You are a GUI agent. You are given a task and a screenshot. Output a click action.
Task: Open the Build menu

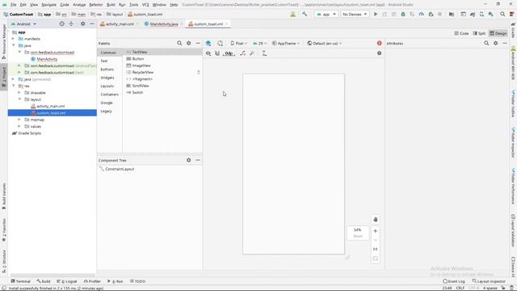[x=111, y=5]
